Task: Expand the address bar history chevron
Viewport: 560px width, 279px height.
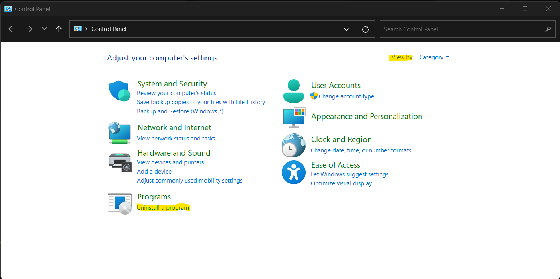Action: [347, 29]
